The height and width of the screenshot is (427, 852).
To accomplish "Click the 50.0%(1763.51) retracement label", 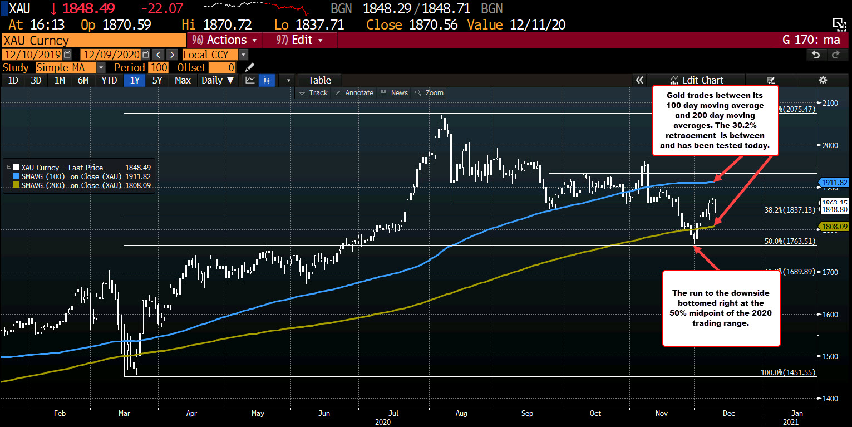I will [x=790, y=241].
